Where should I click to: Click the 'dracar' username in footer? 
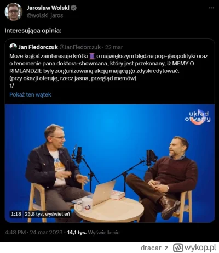[151, 248]
